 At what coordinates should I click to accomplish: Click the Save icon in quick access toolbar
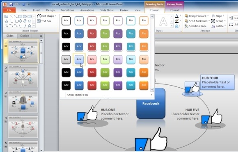11,5
